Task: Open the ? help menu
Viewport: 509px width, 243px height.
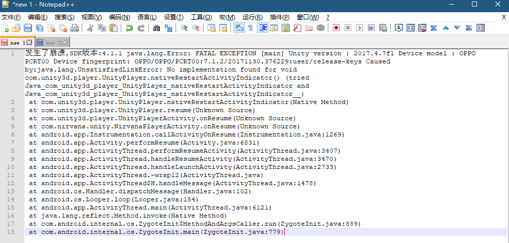Action: [328, 17]
